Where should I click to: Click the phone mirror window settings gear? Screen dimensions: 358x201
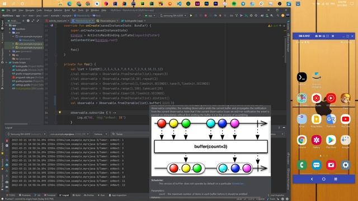click(333, 36)
